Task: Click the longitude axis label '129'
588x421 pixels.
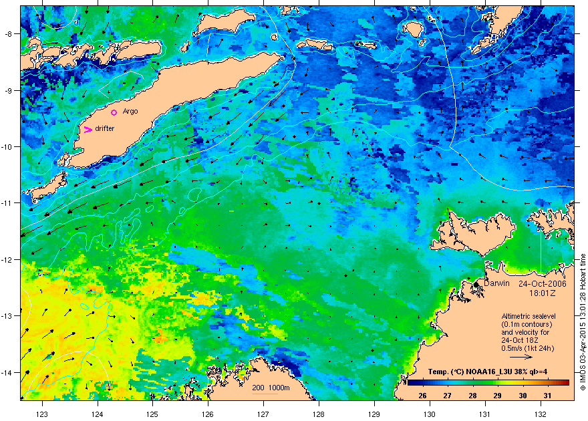Action: coord(374,414)
